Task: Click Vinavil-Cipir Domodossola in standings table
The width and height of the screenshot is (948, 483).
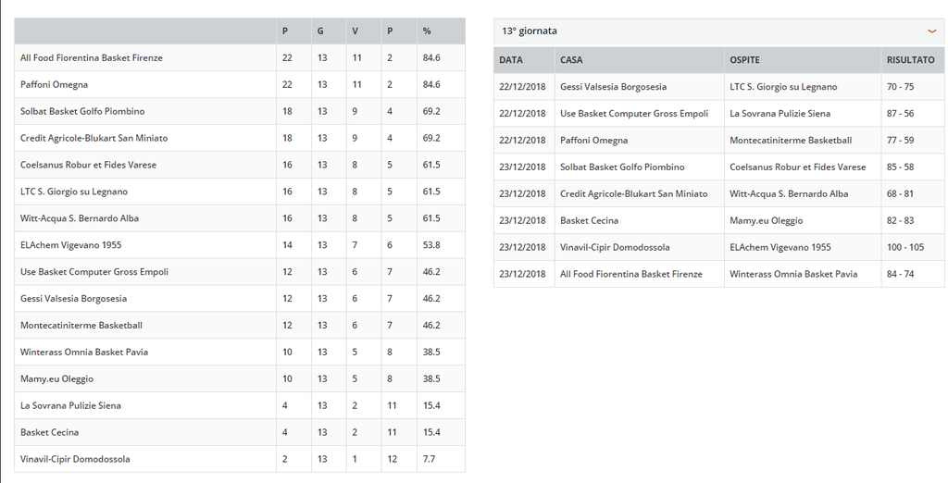Action: pos(75,459)
